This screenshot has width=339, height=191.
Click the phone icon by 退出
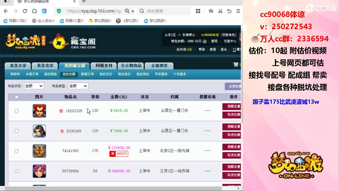tap(234, 50)
